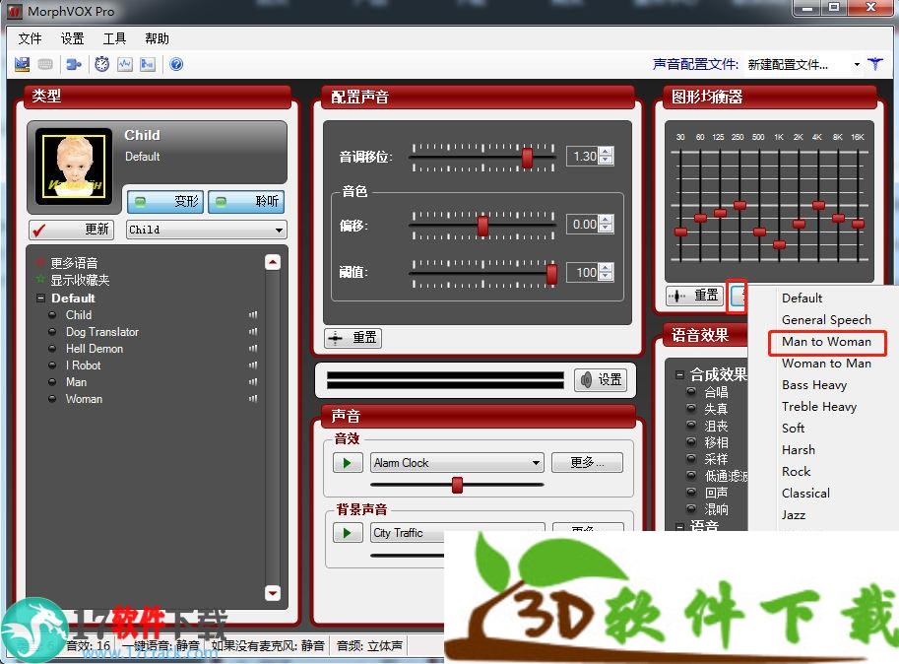
Task: Click level bars icon on Hell Demon row
Action: click(253, 348)
